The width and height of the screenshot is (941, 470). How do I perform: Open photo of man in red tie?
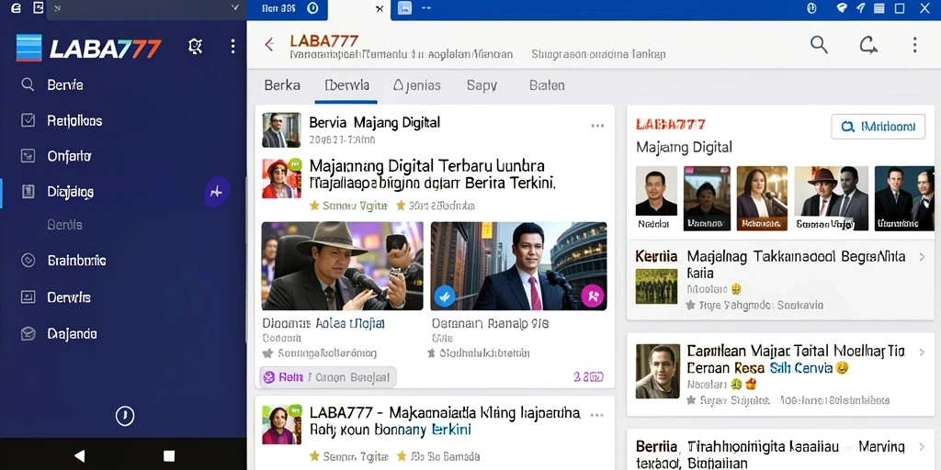click(x=518, y=265)
